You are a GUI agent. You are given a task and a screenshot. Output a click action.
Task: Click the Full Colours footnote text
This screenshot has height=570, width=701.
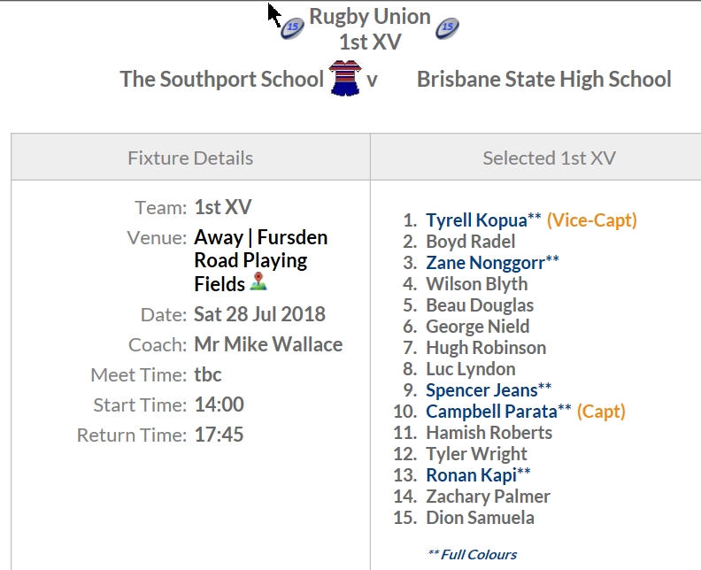[x=472, y=554]
